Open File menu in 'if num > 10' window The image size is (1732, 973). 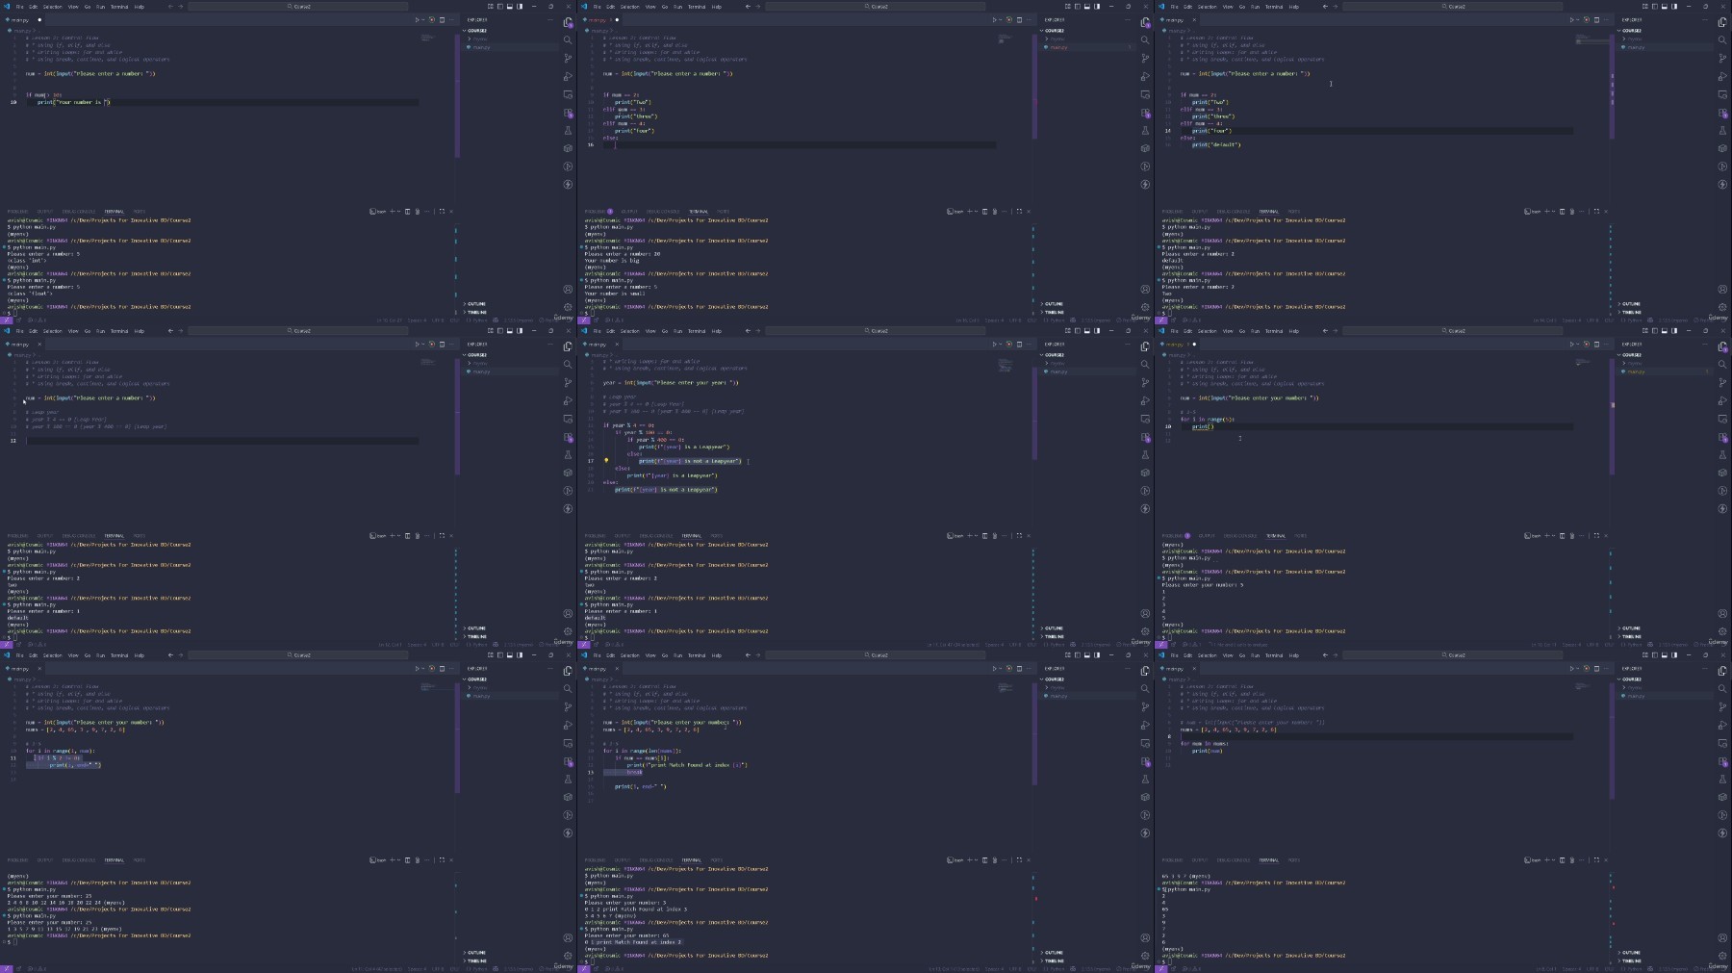pos(19,7)
